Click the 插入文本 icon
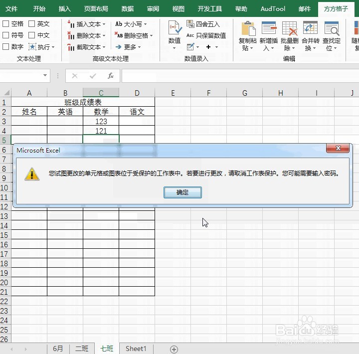Screen dimensions: 359x354 [x=71, y=24]
